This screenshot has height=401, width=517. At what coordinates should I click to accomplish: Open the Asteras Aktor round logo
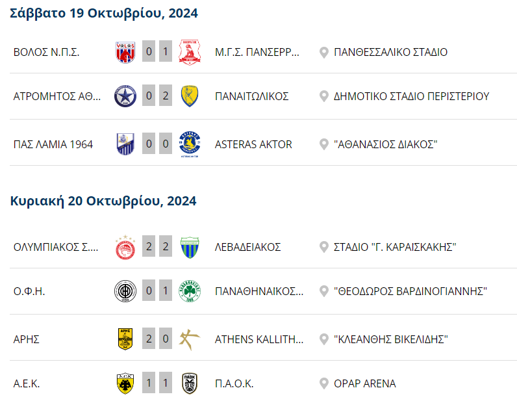(190, 144)
